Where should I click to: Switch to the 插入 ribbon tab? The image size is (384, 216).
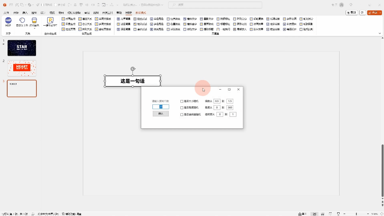25,13
